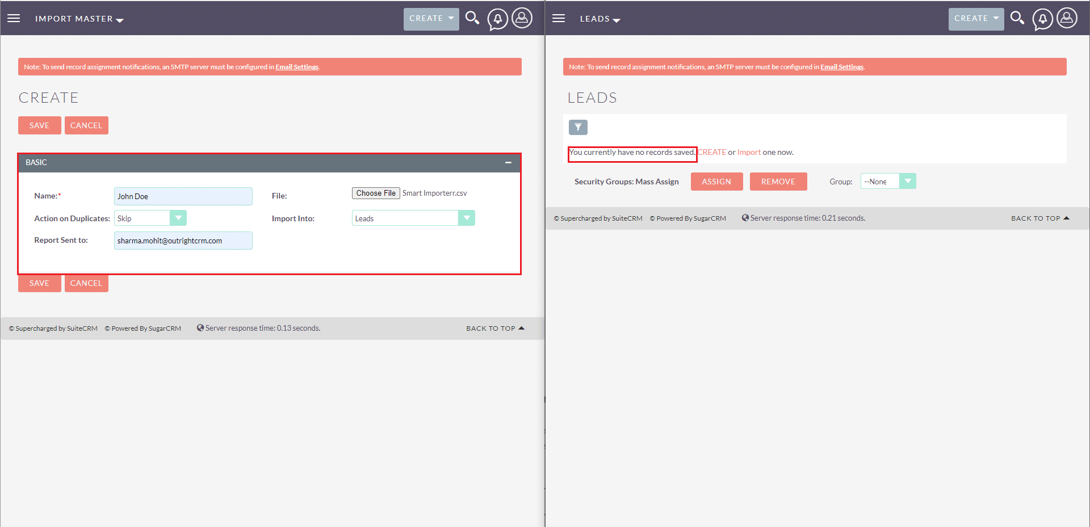This screenshot has height=527, width=1090.
Task: Click ASSIGN security group button
Action: [716, 182]
